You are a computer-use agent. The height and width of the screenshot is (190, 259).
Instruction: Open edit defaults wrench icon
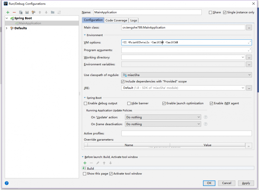[33, 12]
